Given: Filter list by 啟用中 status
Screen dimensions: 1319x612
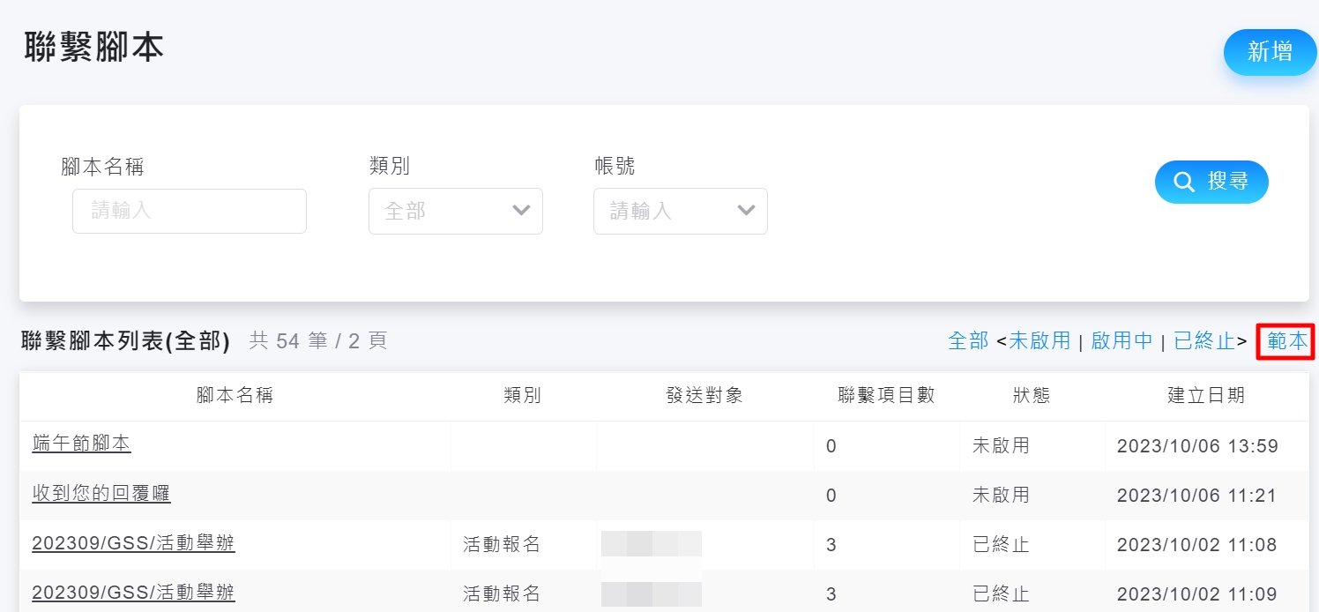Looking at the screenshot, I should (x=1122, y=341).
